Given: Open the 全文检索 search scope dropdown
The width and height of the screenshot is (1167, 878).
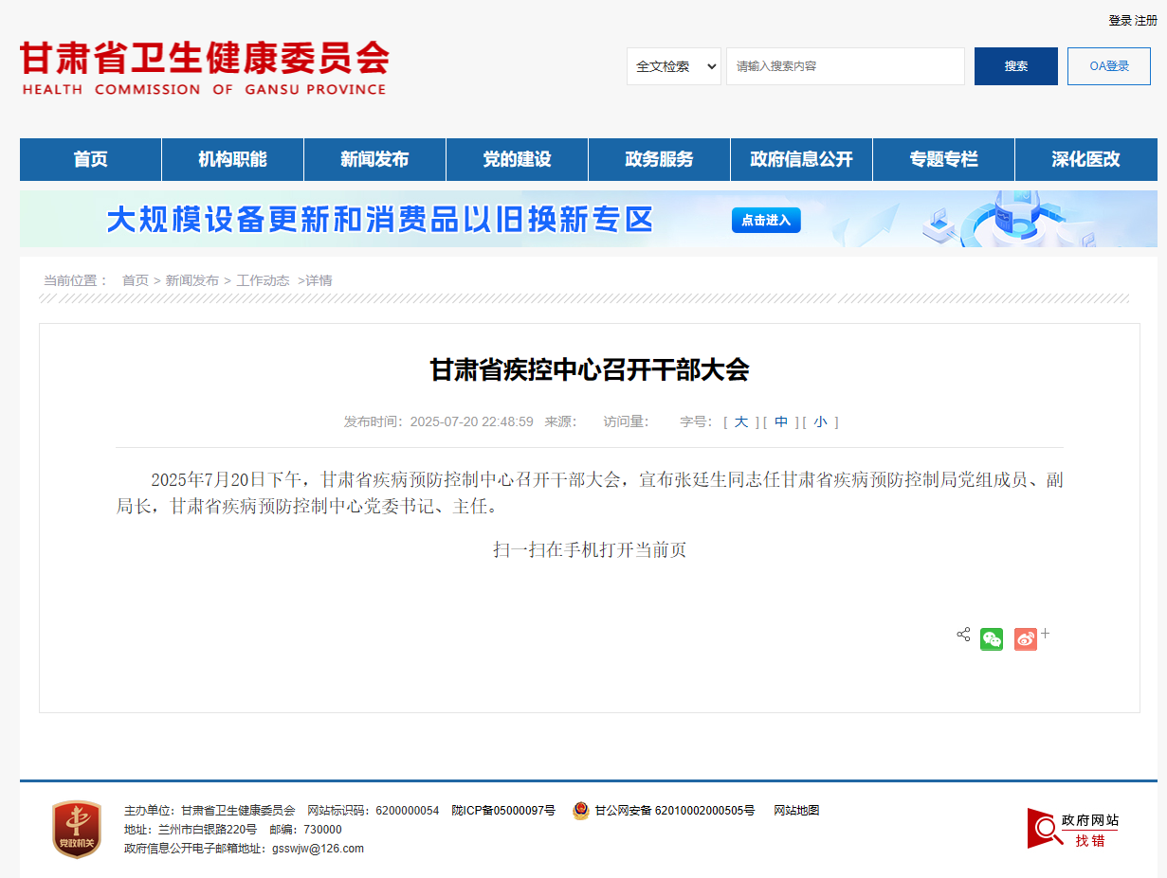Looking at the screenshot, I should click(x=674, y=66).
